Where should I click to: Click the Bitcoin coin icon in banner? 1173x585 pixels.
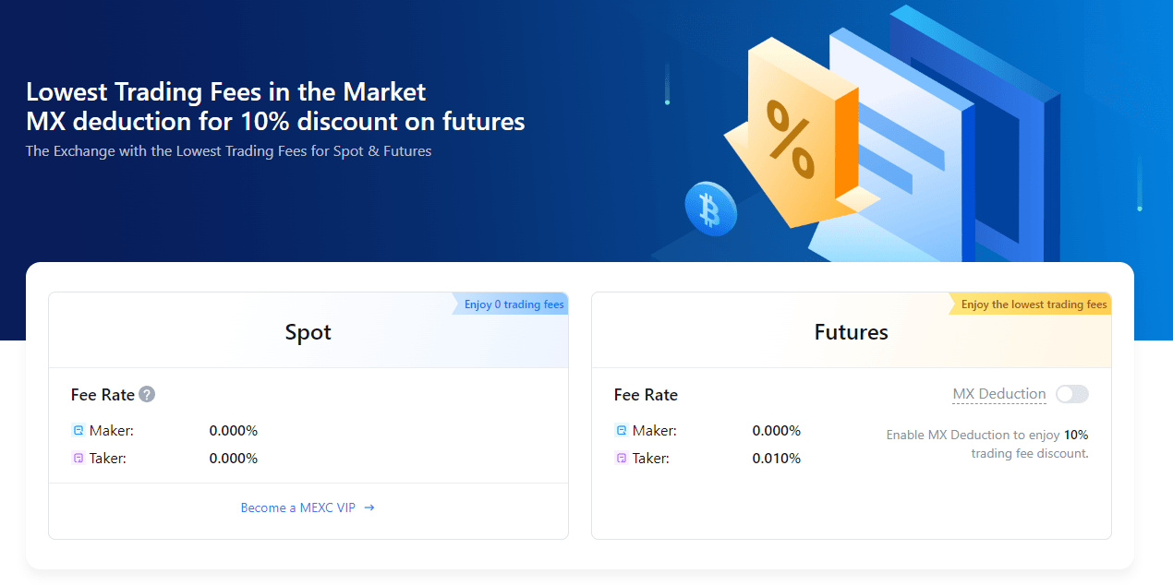(710, 209)
